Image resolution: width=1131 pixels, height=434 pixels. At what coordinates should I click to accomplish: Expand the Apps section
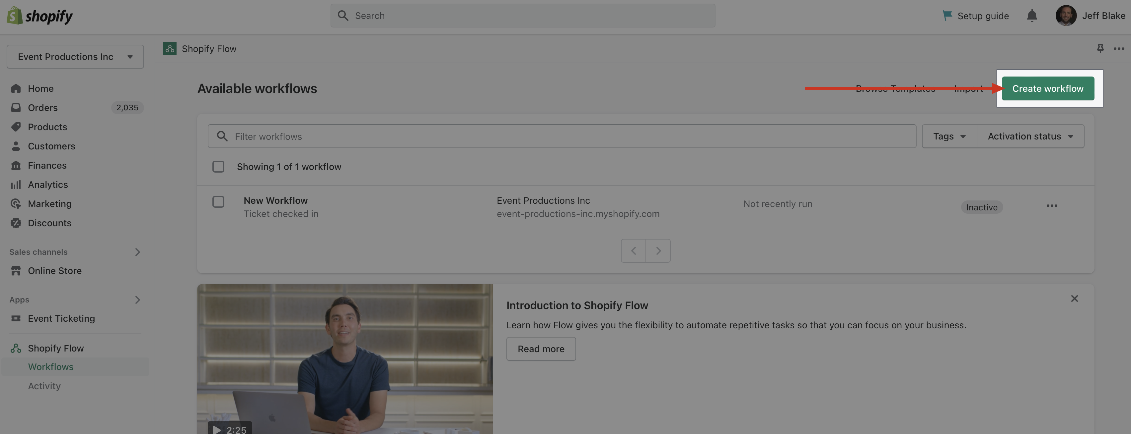[x=137, y=300]
